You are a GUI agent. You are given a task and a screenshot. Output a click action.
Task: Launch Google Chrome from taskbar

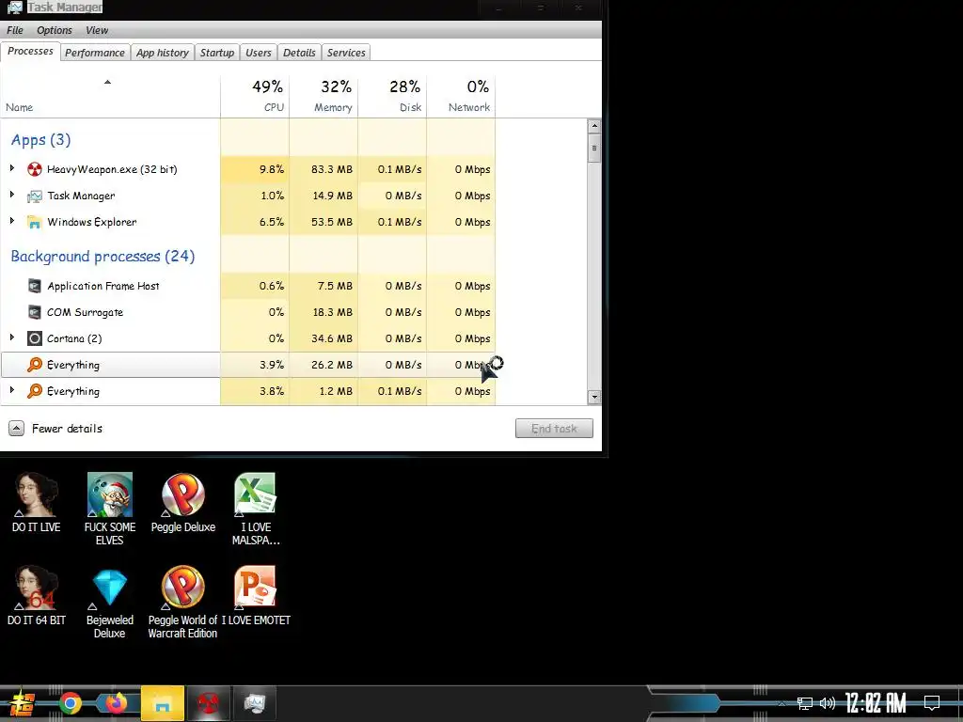(71, 703)
